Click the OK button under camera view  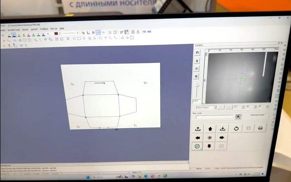point(221,107)
